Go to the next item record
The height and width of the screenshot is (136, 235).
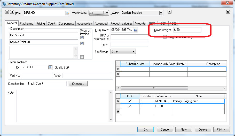point(169,12)
